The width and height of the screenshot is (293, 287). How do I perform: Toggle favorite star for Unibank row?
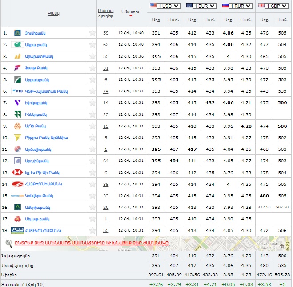pyautogui.click(x=92, y=33)
